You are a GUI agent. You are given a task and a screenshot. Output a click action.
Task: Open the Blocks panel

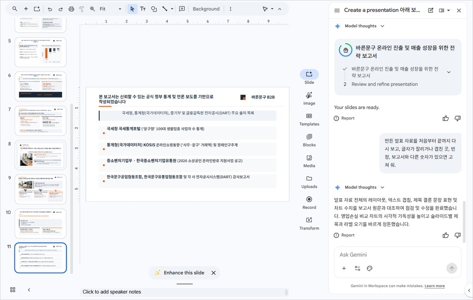tap(309, 140)
